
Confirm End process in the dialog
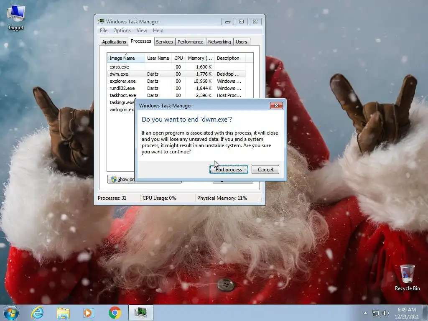point(229,170)
